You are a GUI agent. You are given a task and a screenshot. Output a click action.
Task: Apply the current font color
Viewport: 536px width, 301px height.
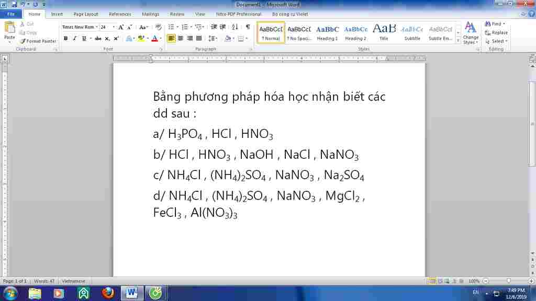coord(154,38)
